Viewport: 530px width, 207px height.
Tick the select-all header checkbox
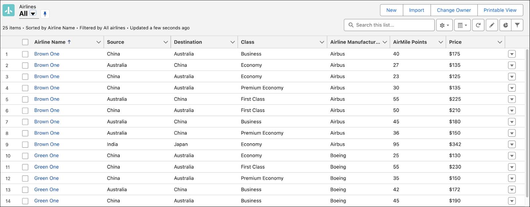coord(25,42)
